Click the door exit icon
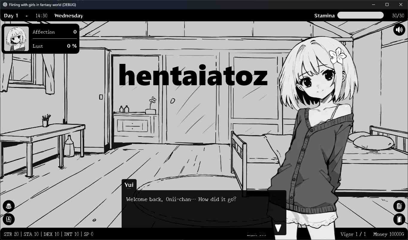This screenshot has height=240, width=408. tap(399, 219)
